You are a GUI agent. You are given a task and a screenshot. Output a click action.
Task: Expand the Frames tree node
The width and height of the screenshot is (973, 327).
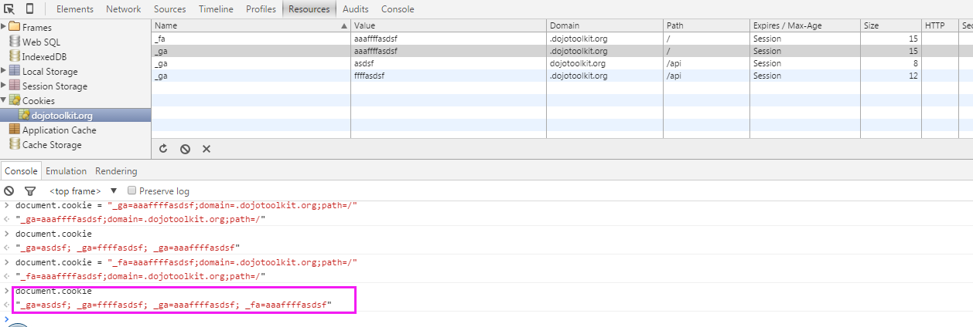[x=5, y=27]
